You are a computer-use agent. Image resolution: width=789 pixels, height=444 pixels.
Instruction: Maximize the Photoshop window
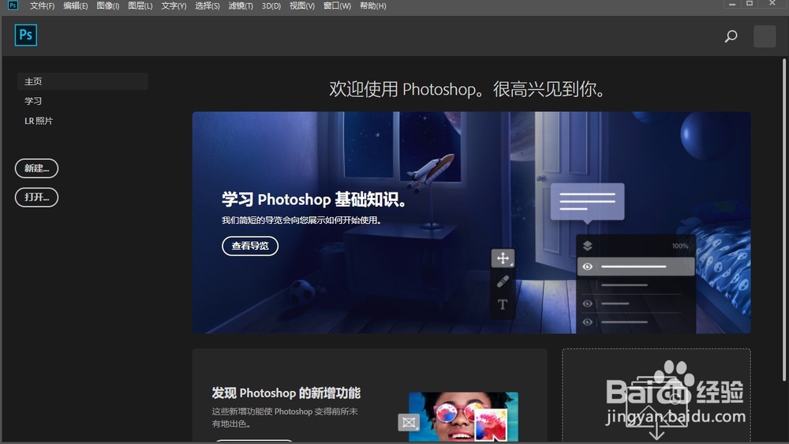750,4
